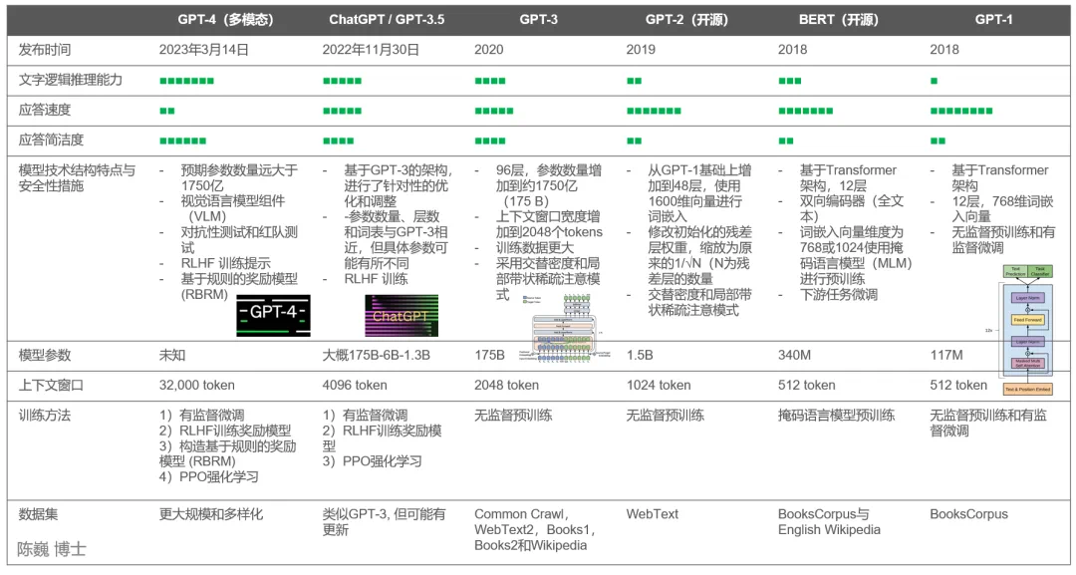
Task: Click GPT-4 logic reasoning green rating bar
Action: [x=186, y=81]
